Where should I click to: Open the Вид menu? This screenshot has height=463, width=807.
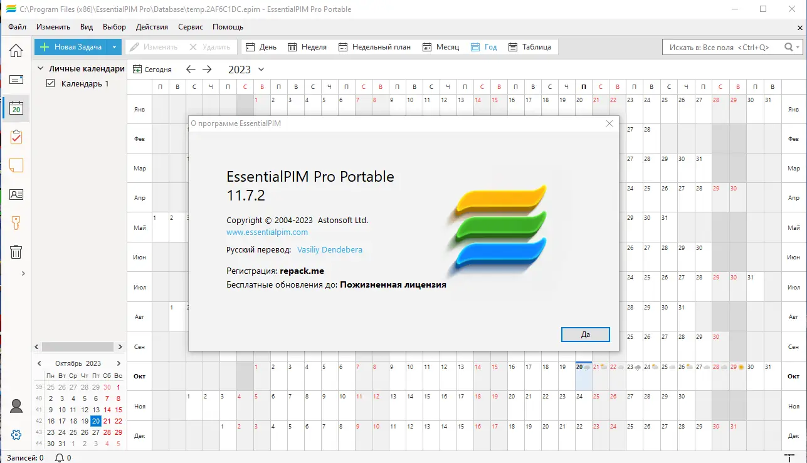click(x=87, y=27)
